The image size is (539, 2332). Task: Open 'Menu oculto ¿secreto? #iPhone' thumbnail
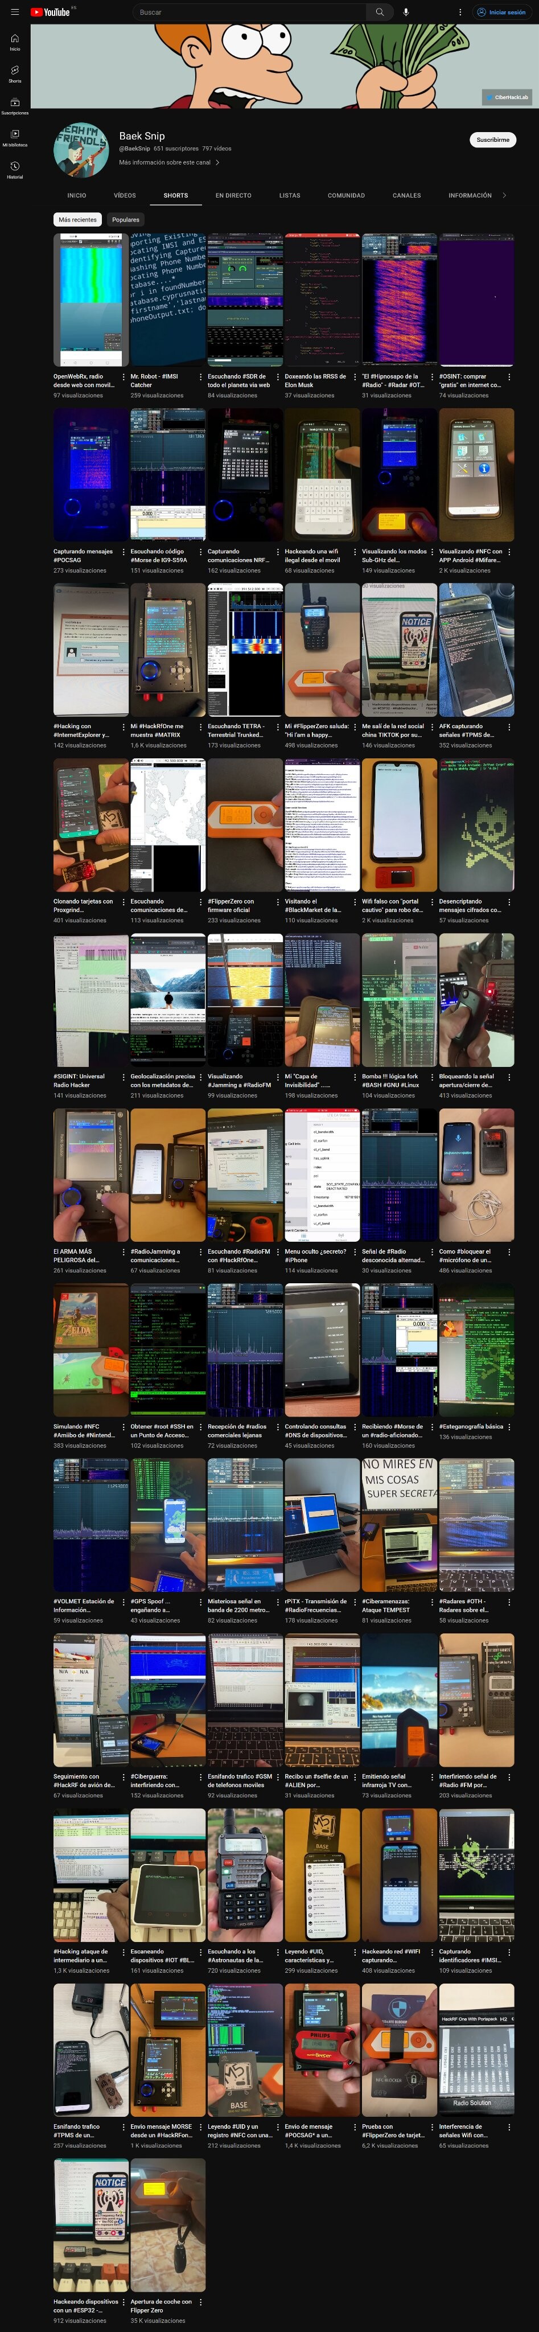point(322,1175)
